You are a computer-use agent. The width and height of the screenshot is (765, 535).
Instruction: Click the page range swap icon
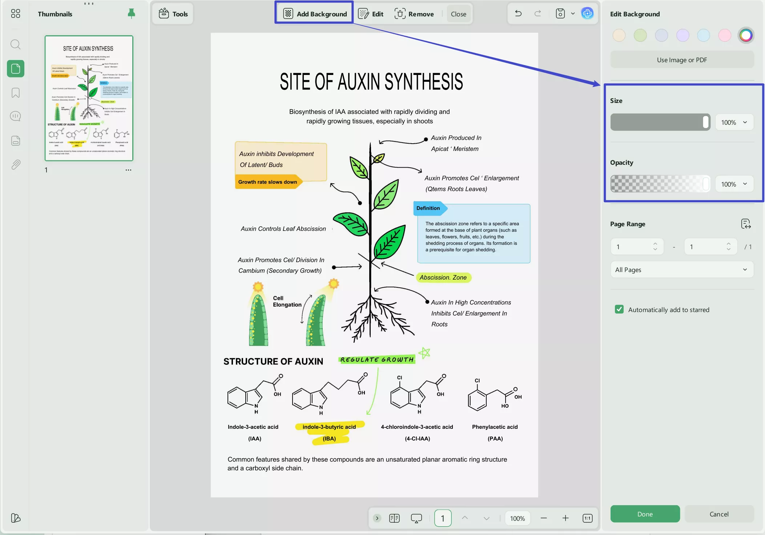point(745,224)
